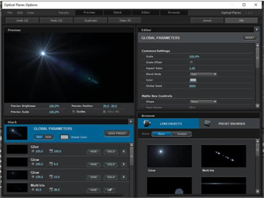
Task: Select the Multi Iris lens object thumbnail
Action: pyautogui.click(x=224, y=156)
